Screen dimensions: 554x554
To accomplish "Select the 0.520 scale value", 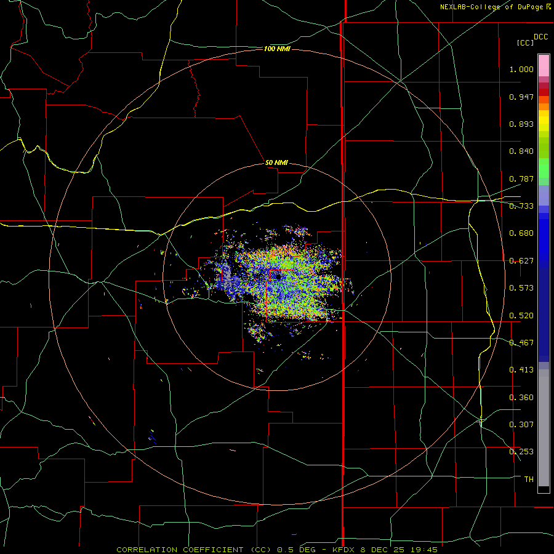I will pyautogui.click(x=521, y=316).
